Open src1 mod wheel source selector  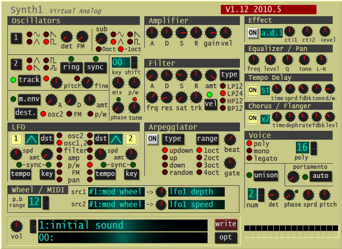[x=116, y=192]
